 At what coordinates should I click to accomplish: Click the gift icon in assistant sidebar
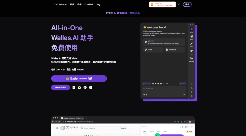coord(191,84)
